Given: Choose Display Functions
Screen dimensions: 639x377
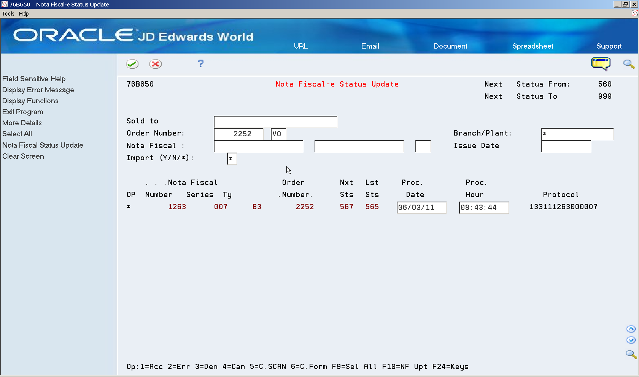Looking at the screenshot, I should (x=30, y=101).
